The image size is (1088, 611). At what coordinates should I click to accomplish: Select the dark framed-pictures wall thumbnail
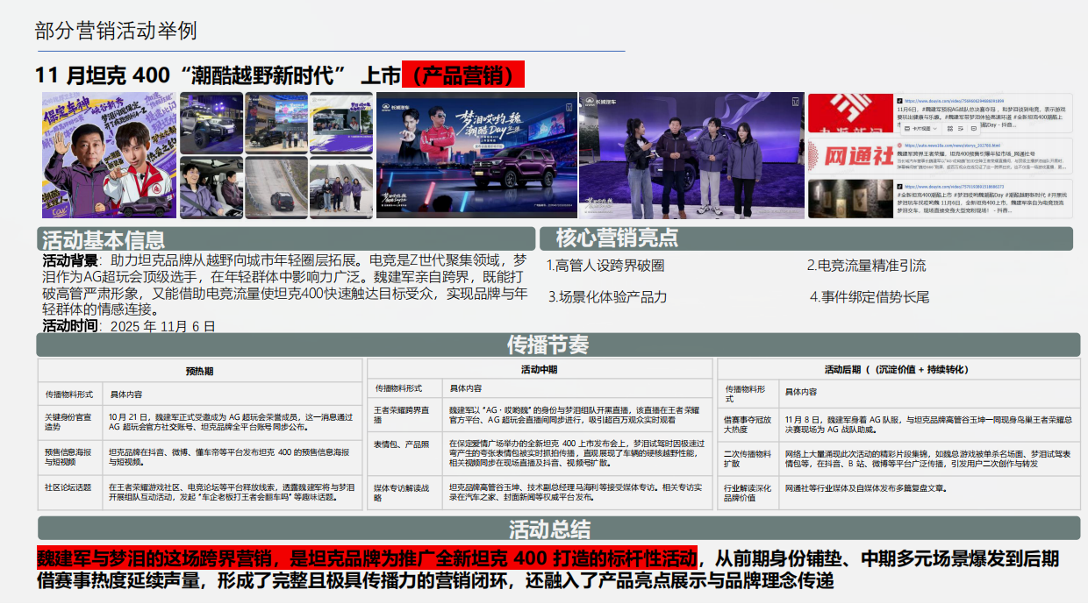click(x=850, y=198)
